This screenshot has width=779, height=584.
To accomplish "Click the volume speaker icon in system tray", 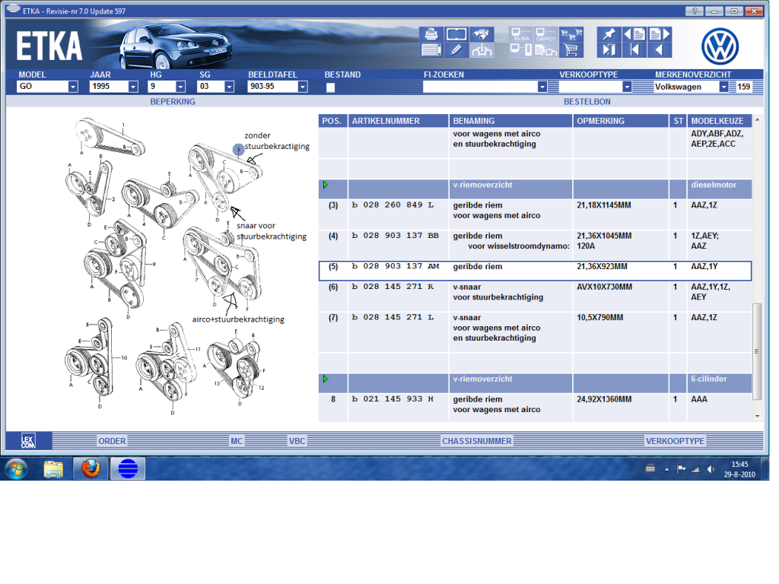I will 711,469.
